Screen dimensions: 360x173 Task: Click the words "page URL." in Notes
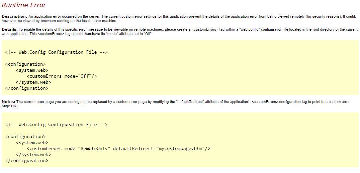point(10,106)
